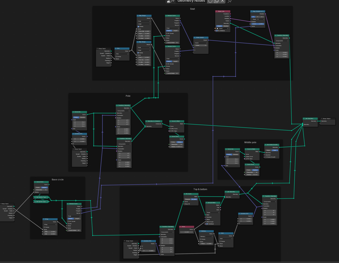Collapse the Geometry to Instance node
This screenshot has height=263, width=339.
146,121
